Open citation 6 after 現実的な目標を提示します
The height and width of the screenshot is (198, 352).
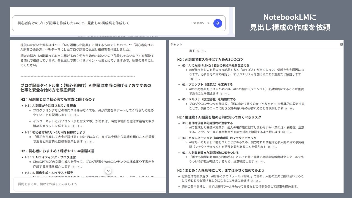(x=90, y=142)
